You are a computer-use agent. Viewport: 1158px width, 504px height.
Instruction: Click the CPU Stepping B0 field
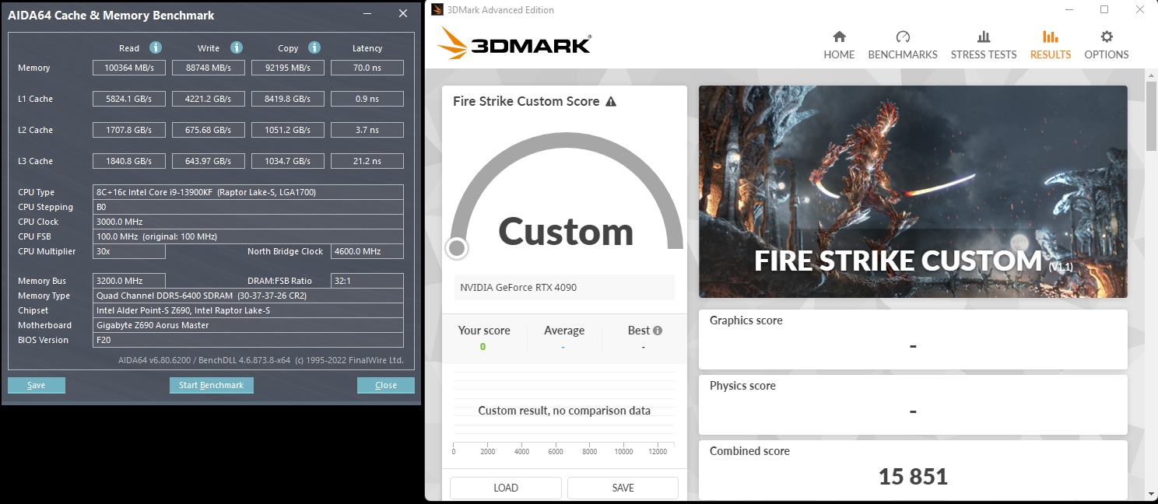(x=248, y=207)
